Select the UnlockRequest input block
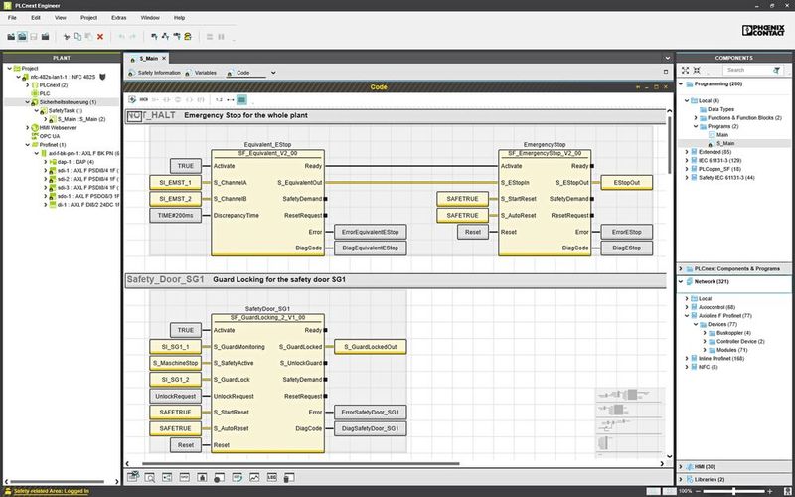 click(x=176, y=396)
